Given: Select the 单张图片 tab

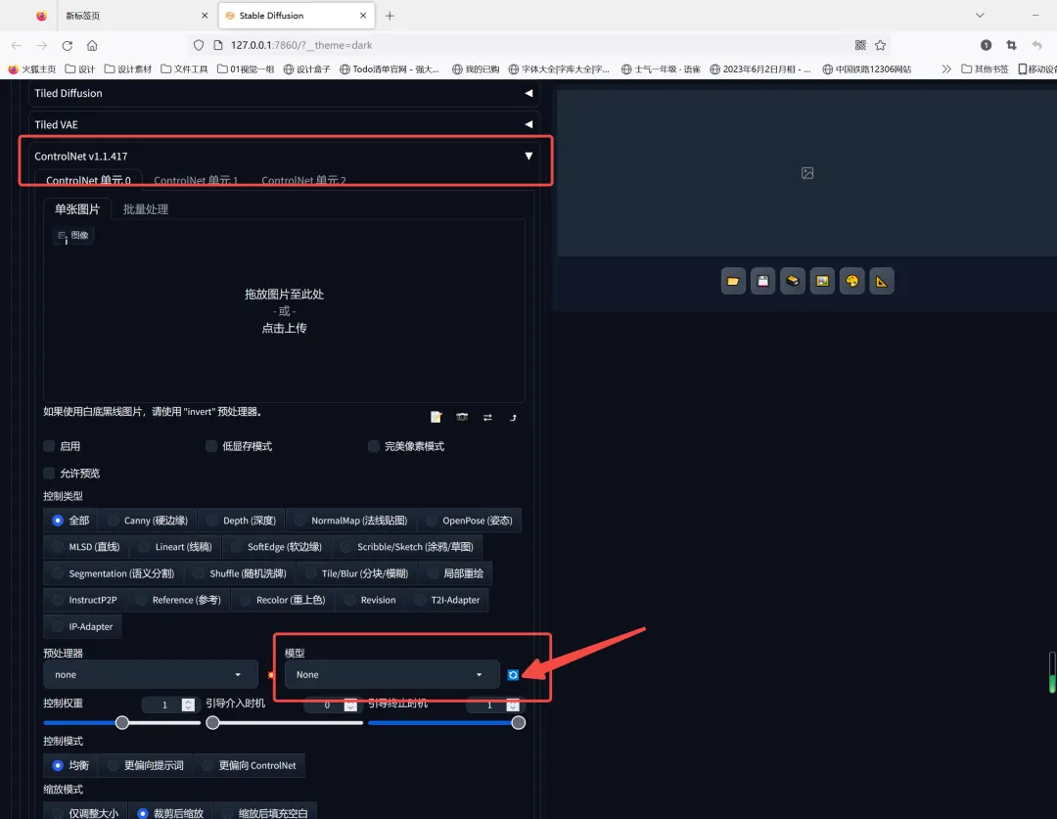Looking at the screenshot, I should (x=77, y=209).
